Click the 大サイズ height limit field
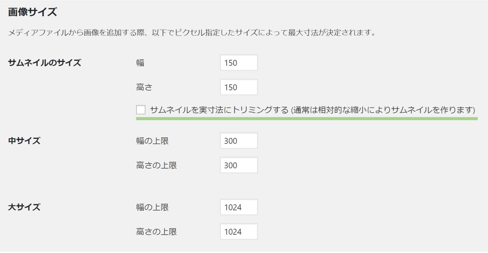The image size is (488, 253). [239, 231]
